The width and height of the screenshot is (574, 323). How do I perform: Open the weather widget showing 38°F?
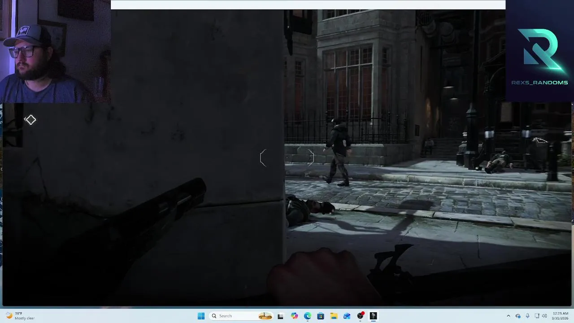coord(20,316)
